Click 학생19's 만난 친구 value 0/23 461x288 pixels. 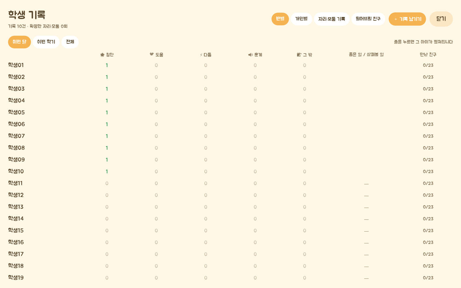tap(428, 278)
